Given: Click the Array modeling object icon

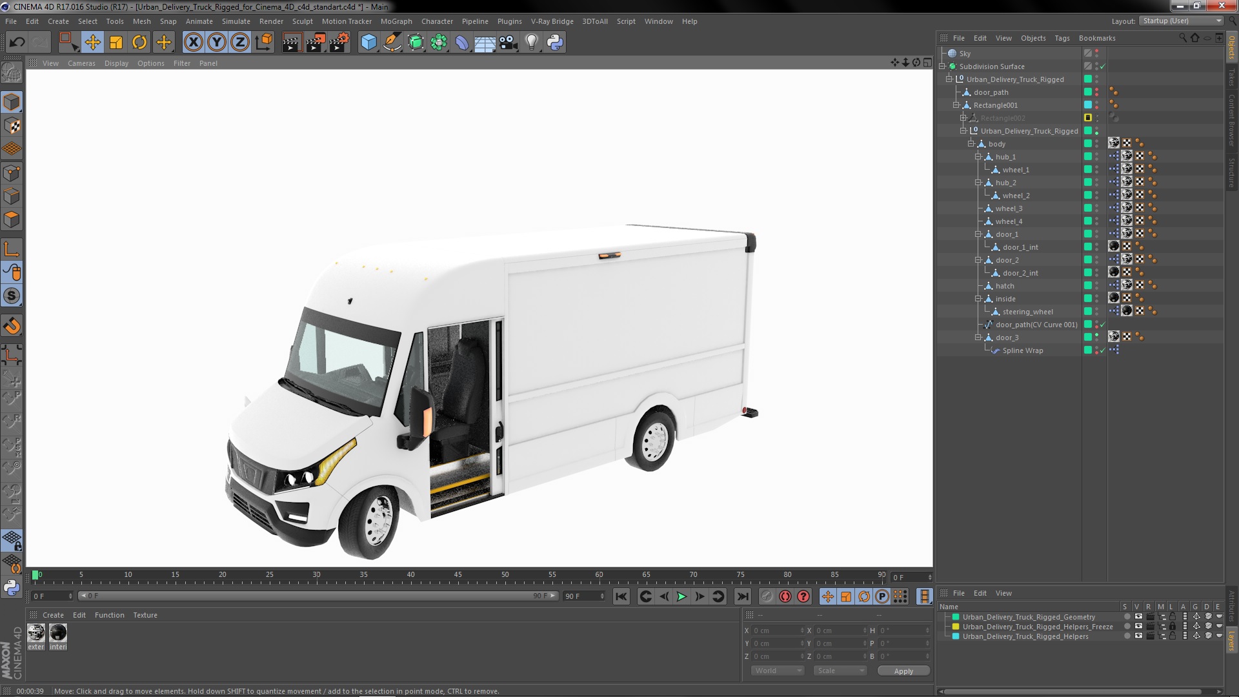Looking at the screenshot, I should (439, 43).
